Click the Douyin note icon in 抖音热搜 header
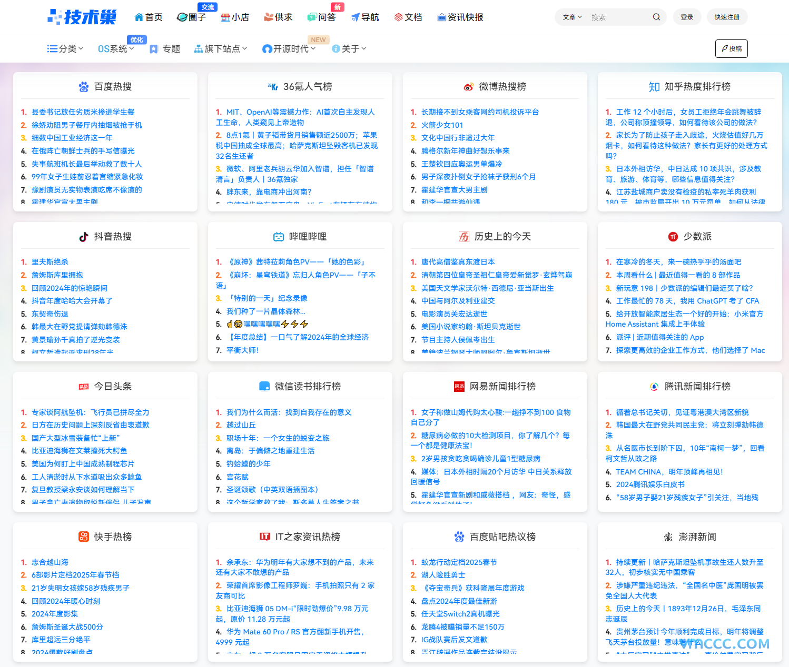 click(x=84, y=237)
